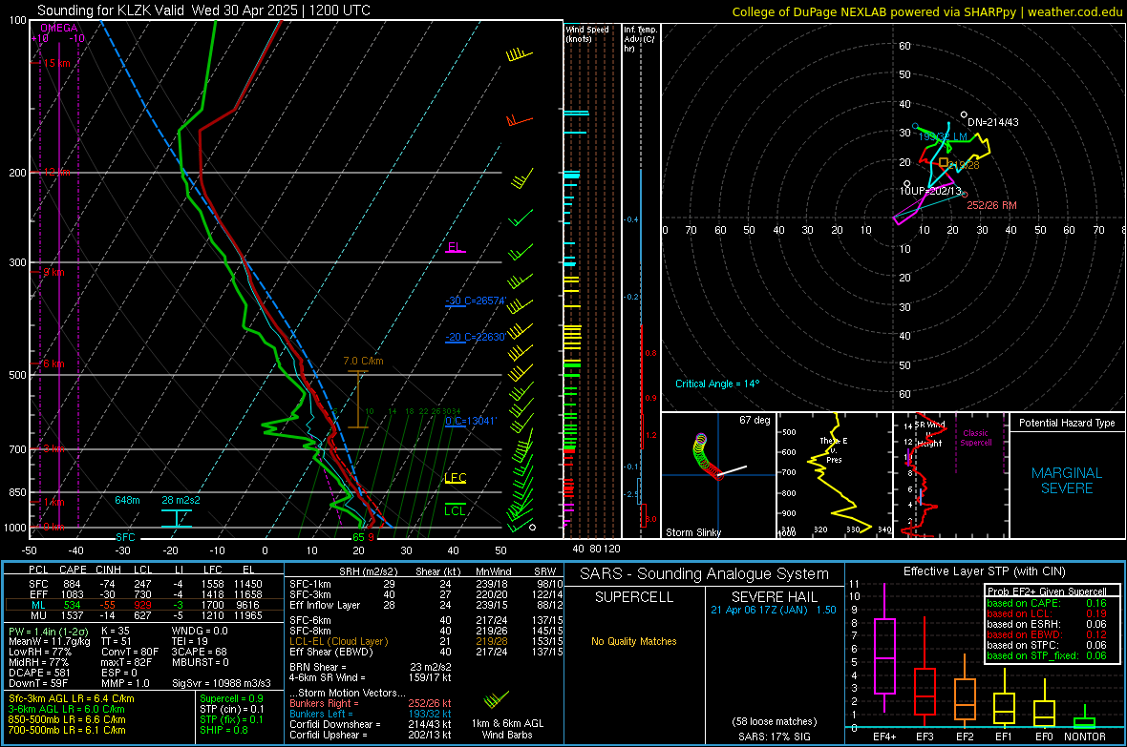Click the 'Supercell = 0.9' parameter
This screenshot has height=747, width=1127.
tap(231, 698)
